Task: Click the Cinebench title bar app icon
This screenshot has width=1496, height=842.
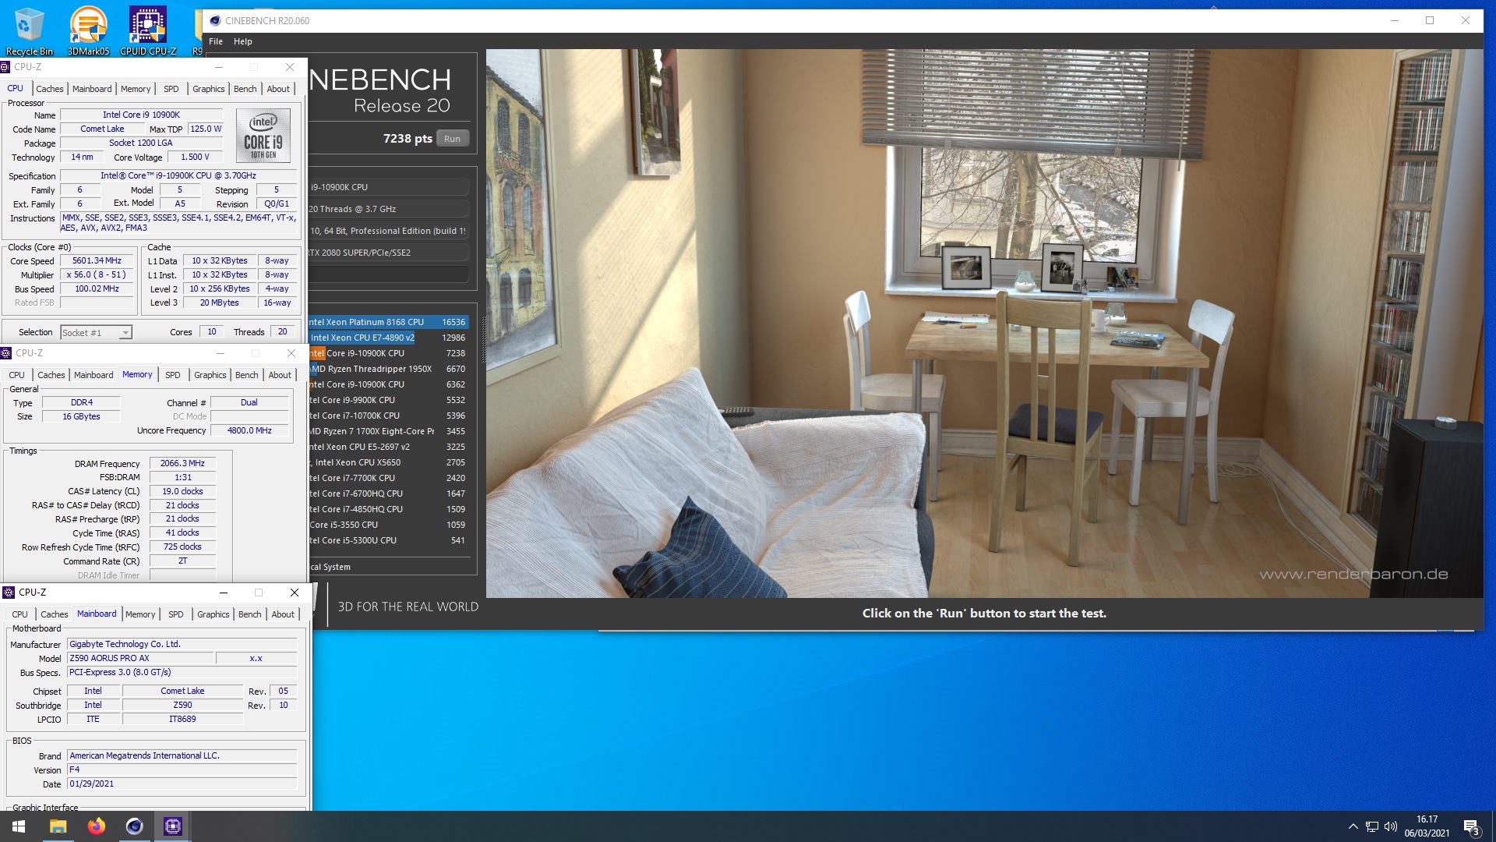Action: tap(215, 21)
